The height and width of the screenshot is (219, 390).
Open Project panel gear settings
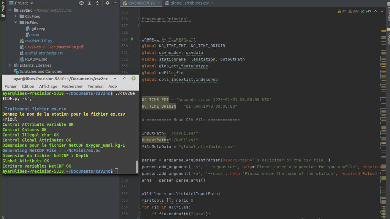click(107, 3)
